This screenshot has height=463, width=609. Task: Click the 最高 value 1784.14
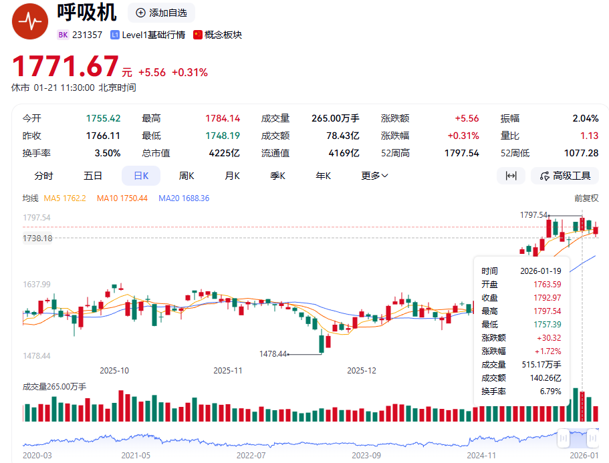223,118
